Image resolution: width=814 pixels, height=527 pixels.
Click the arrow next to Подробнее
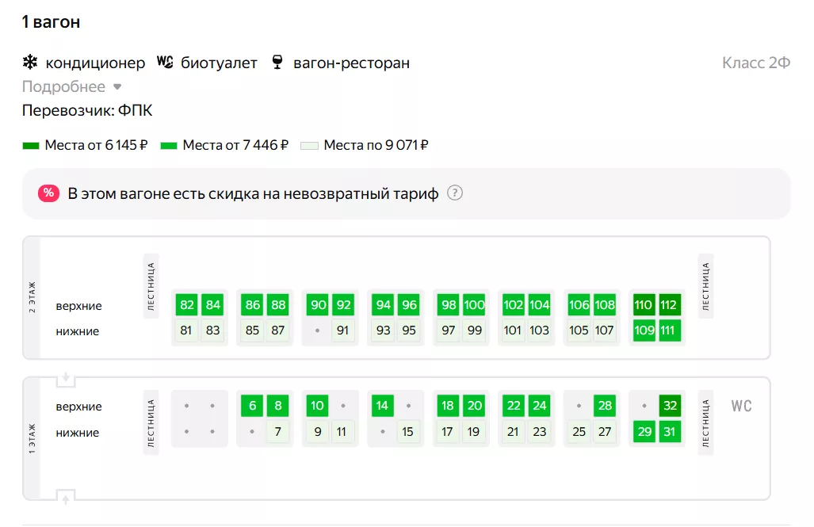[117, 87]
